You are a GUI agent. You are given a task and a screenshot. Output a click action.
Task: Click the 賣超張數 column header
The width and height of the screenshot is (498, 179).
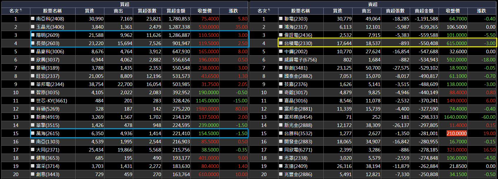(x=395, y=11)
